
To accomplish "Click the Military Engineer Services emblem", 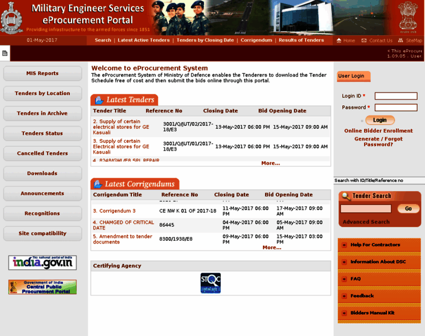I will (x=11, y=18).
